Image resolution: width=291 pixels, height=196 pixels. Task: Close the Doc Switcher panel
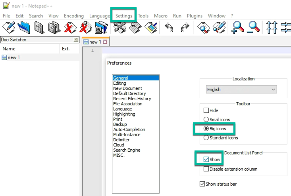point(76,40)
